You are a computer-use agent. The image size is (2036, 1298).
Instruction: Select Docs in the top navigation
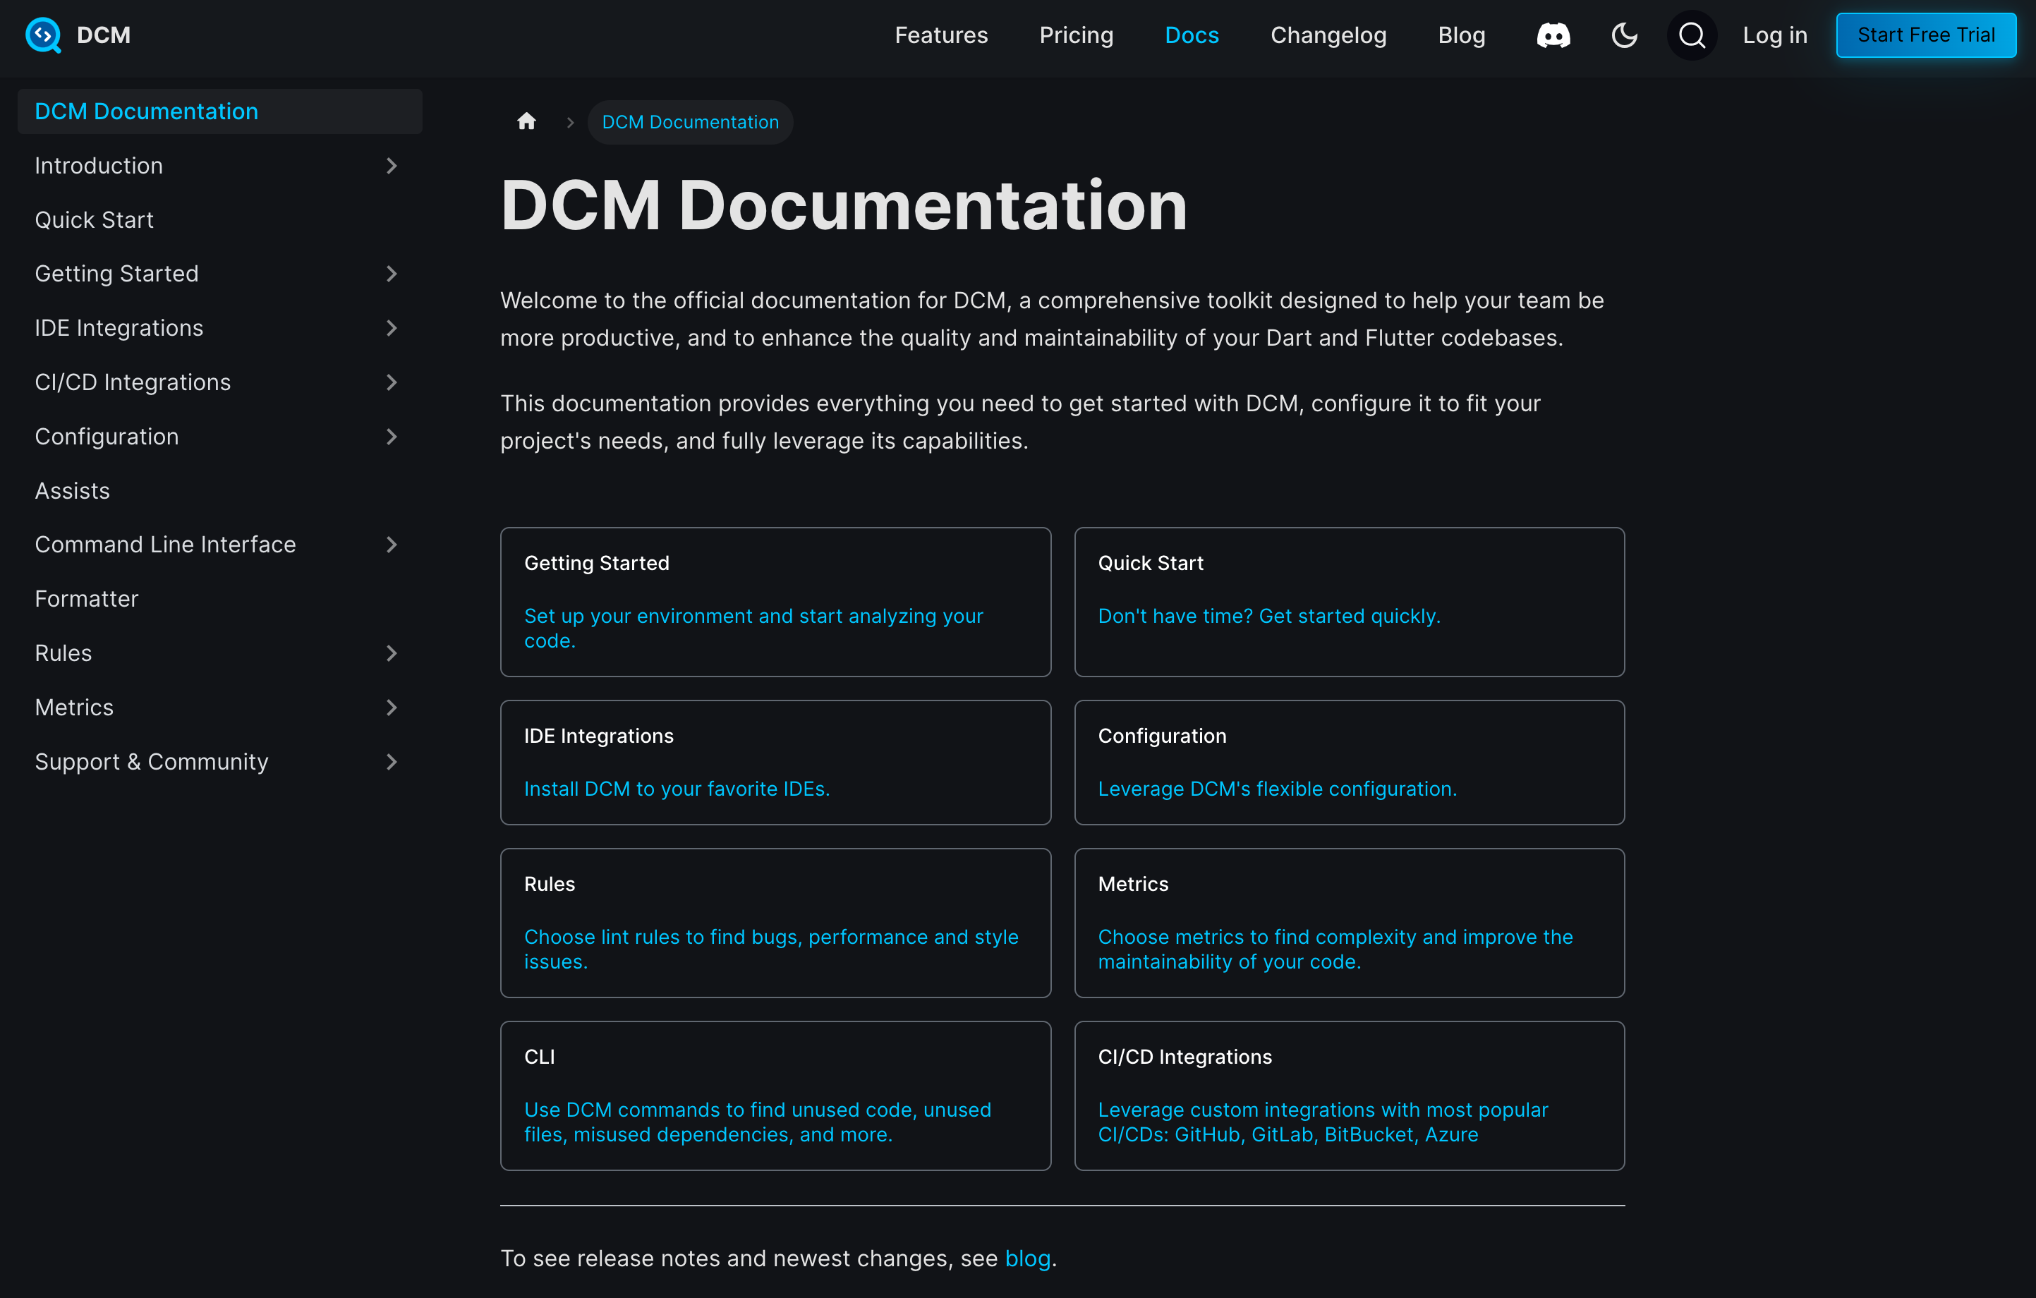1192,35
